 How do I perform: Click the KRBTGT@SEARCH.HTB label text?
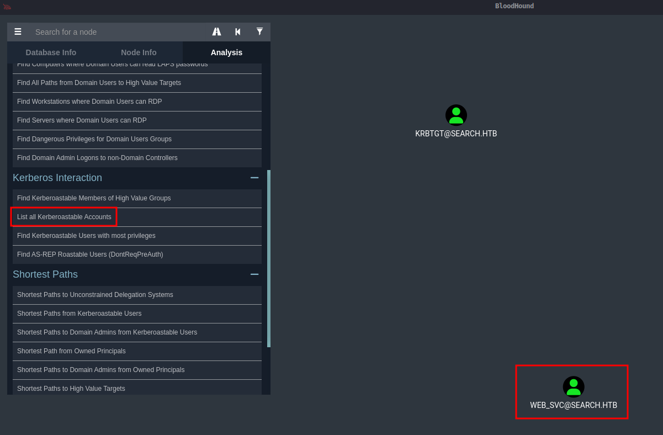(x=456, y=134)
